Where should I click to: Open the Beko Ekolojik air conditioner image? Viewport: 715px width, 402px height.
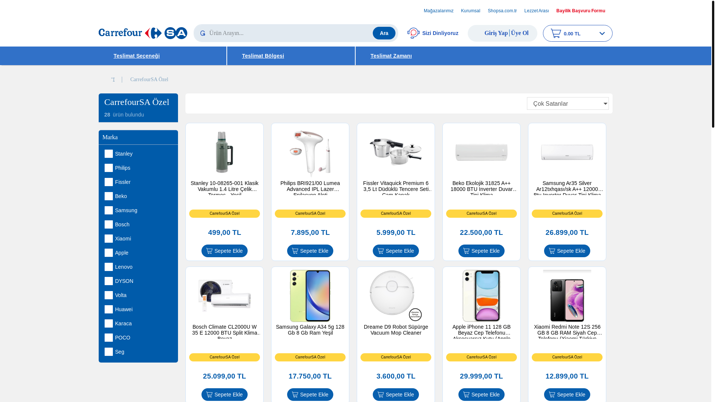[482, 152]
